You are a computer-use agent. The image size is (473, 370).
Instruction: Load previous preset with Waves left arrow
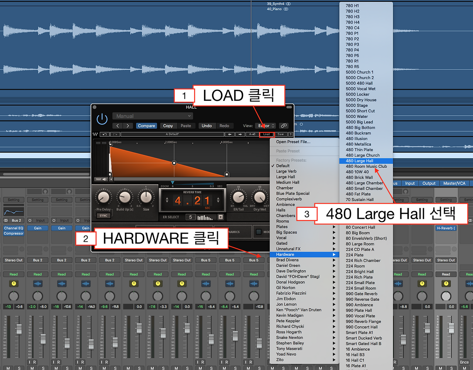tap(230, 134)
